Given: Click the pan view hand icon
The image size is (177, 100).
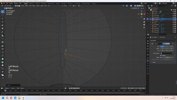Looking at the screenshot, I should pyautogui.click(x=144, y=22).
